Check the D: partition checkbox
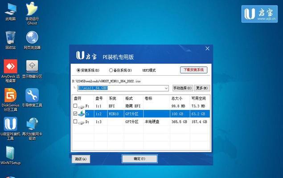Image resolution: width=283 pixels, height=178 pixels. click(x=75, y=121)
